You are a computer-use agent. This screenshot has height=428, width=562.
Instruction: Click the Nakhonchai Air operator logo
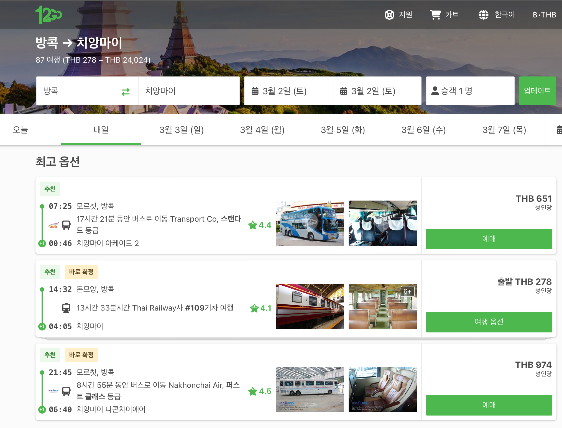tap(53, 391)
